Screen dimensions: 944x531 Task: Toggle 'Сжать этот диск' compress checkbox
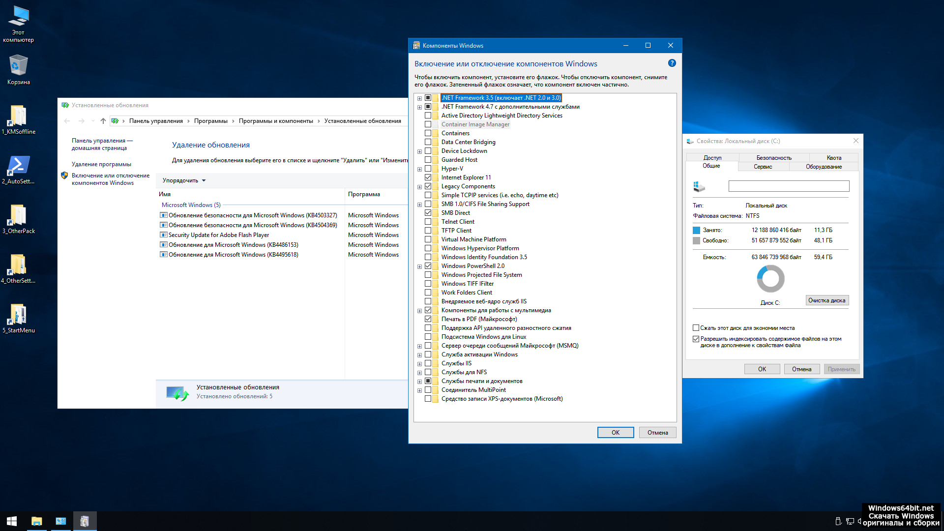pos(696,328)
